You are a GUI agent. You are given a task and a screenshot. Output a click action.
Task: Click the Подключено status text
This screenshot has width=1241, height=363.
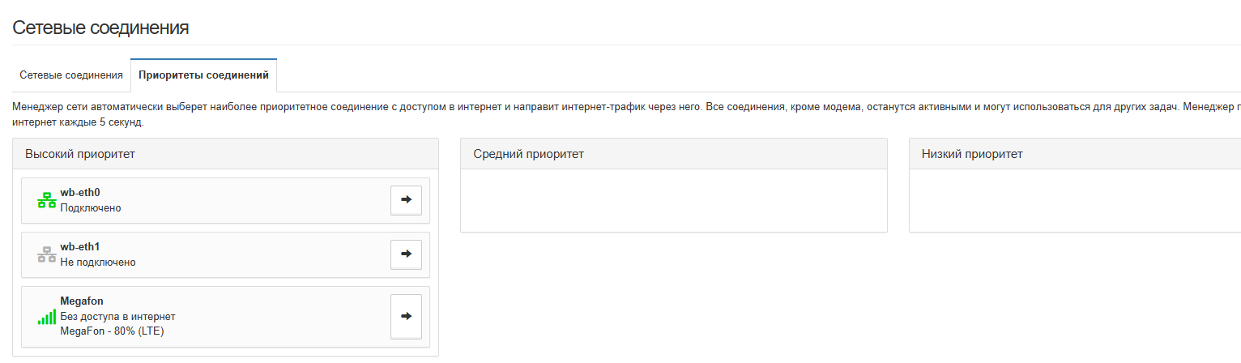tap(91, 208)
